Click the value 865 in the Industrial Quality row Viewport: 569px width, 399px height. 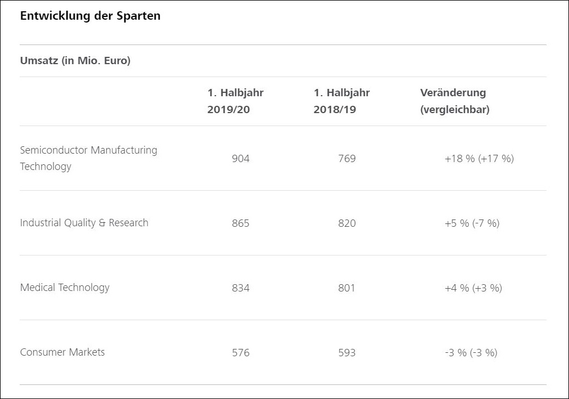(241, 223)
